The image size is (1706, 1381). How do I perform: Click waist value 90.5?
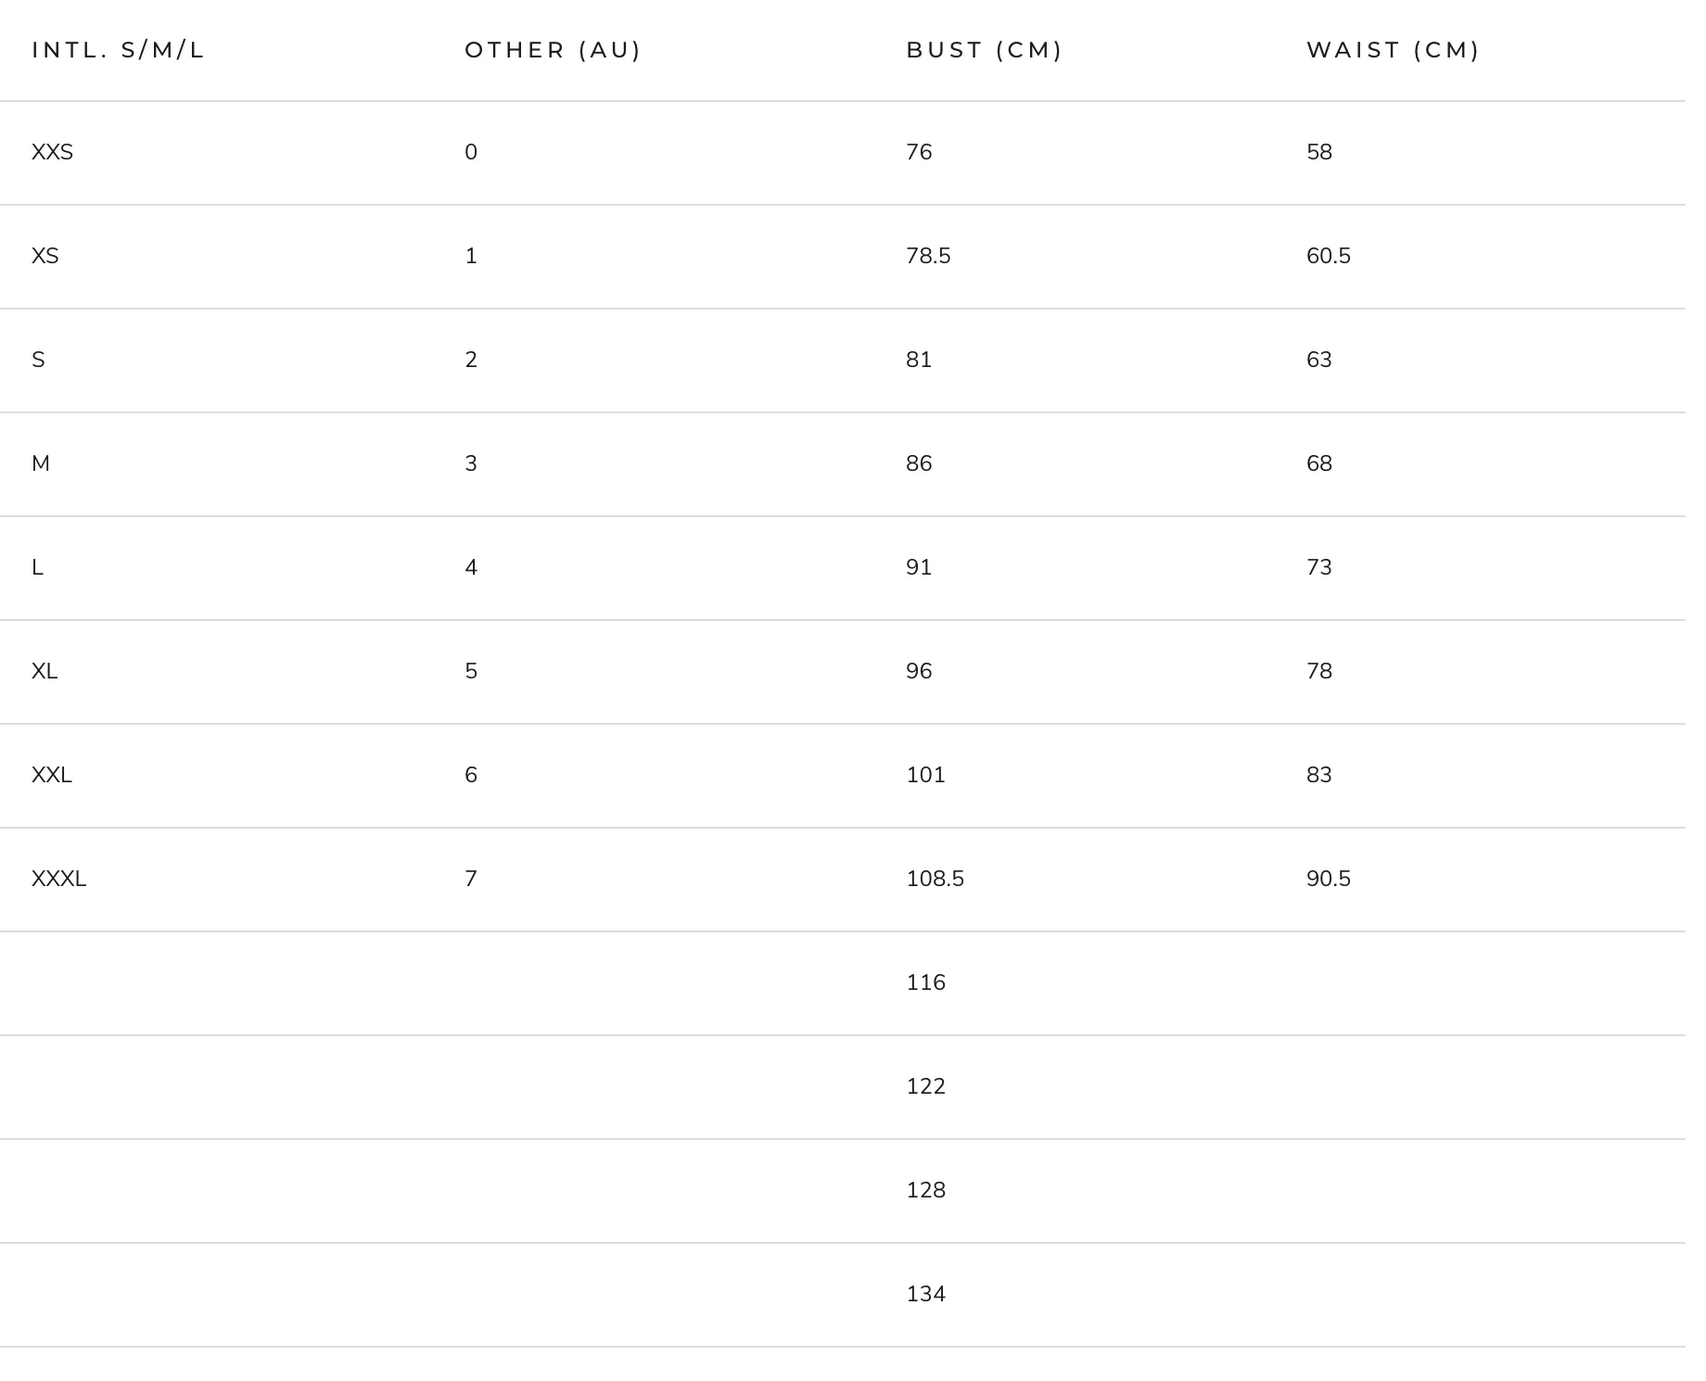pyautogui.click(x=1329, y=879)
